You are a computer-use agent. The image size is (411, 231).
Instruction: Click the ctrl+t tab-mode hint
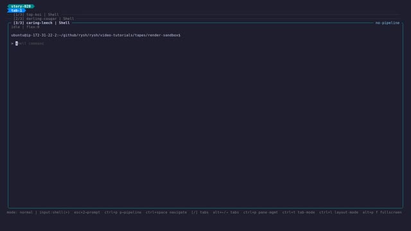tap(299, 212)
